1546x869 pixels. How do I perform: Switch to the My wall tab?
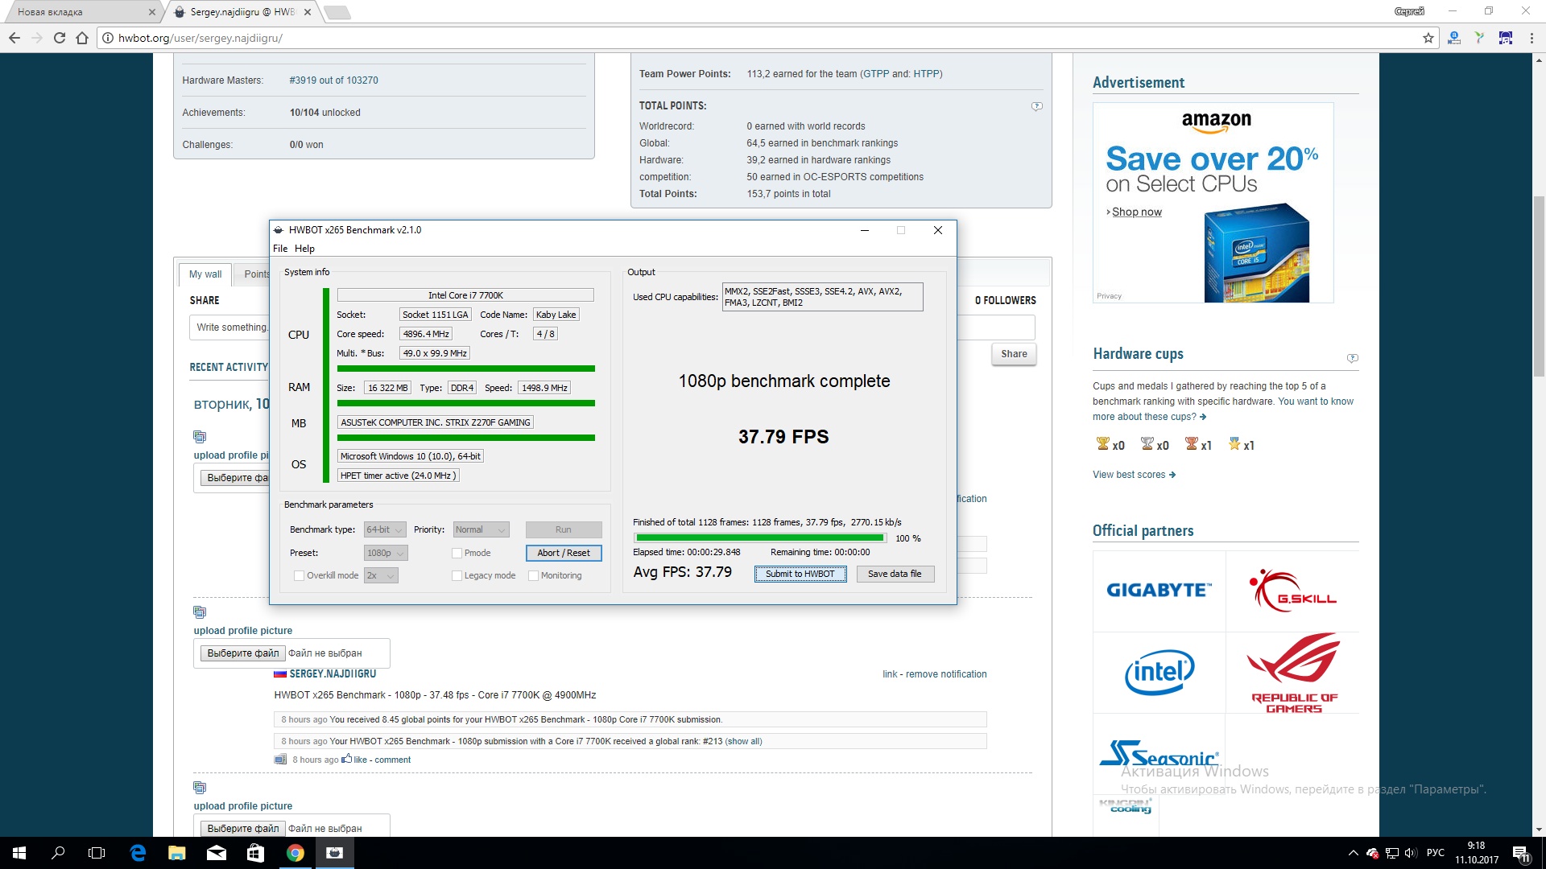tap(205, 274)
